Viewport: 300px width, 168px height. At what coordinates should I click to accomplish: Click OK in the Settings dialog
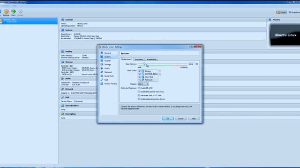click(x=168, y=119)
